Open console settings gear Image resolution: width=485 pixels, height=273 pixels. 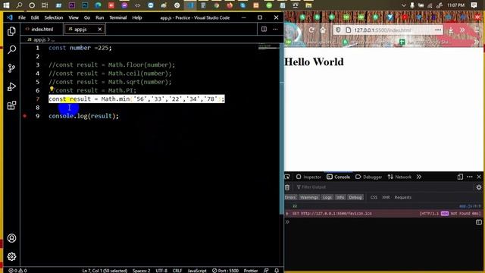coord(478,187)
